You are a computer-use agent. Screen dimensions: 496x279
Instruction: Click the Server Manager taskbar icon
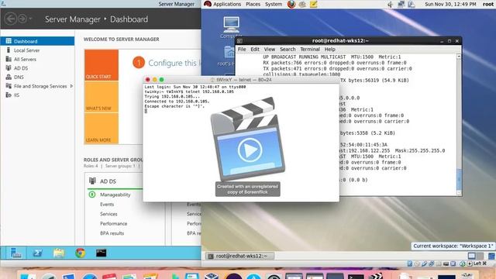pos(15,253)
